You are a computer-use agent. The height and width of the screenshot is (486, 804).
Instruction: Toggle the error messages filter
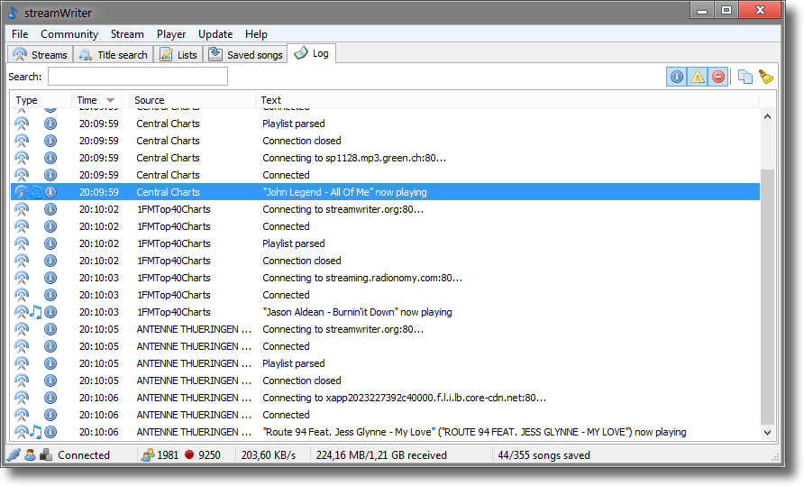[x=718, y=77]
